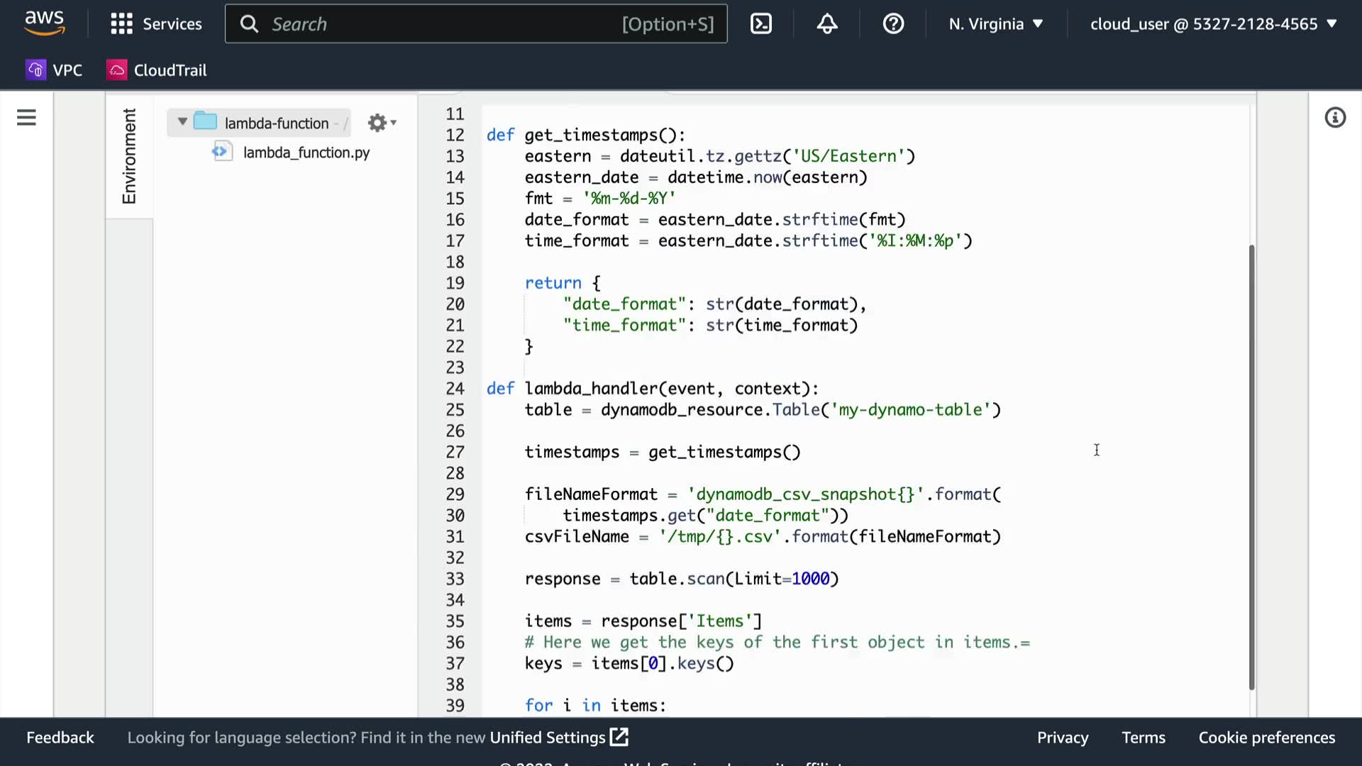Open the CloudTrail service shortcut

tap(157, 70)
